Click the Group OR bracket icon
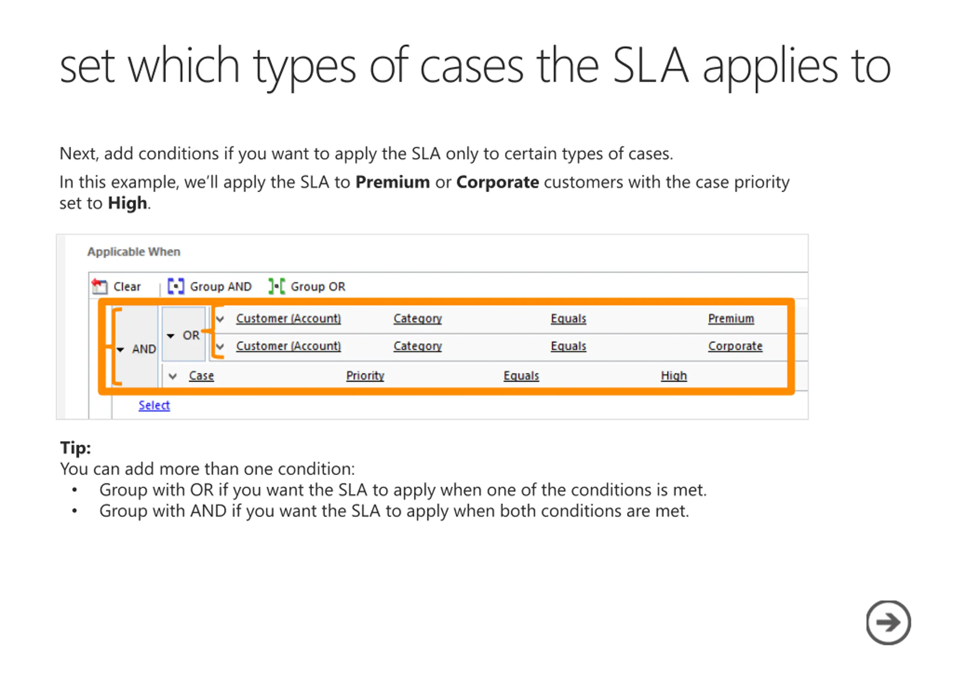 tap(277, 286)
